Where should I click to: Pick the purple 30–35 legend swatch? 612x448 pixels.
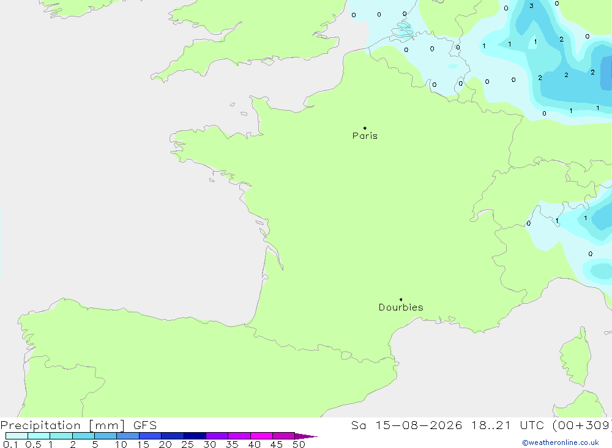point(217,436)
